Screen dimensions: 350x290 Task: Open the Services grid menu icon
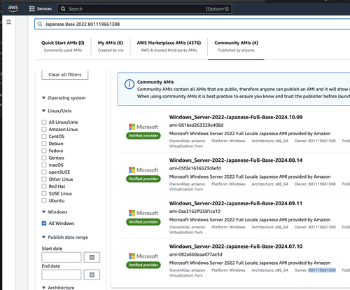tap(32, 9)
